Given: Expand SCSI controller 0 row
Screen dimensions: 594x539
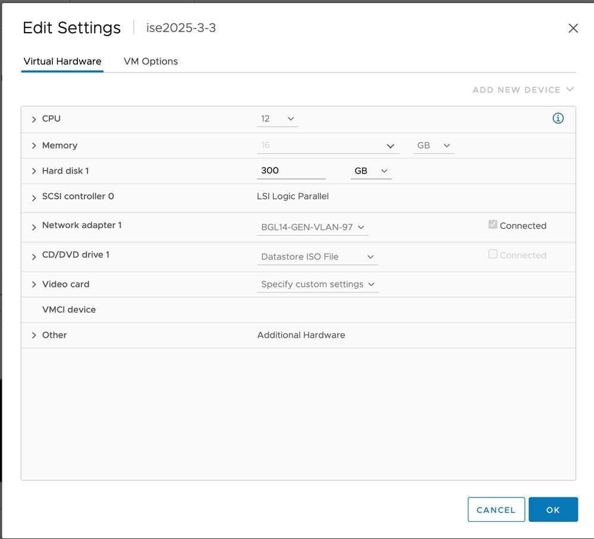Looking at the screenshot, I should [x=34, y=197].
